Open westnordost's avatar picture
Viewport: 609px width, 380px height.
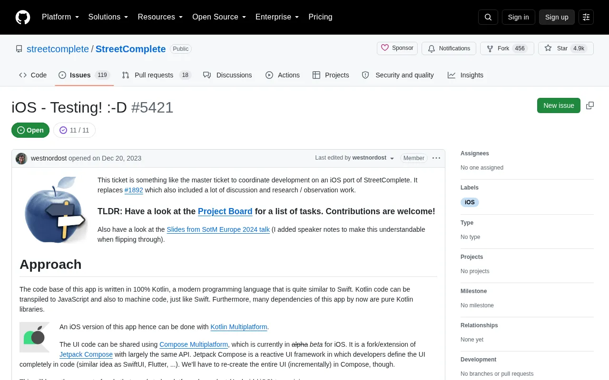pyautogui.click(x=21, y=158)
